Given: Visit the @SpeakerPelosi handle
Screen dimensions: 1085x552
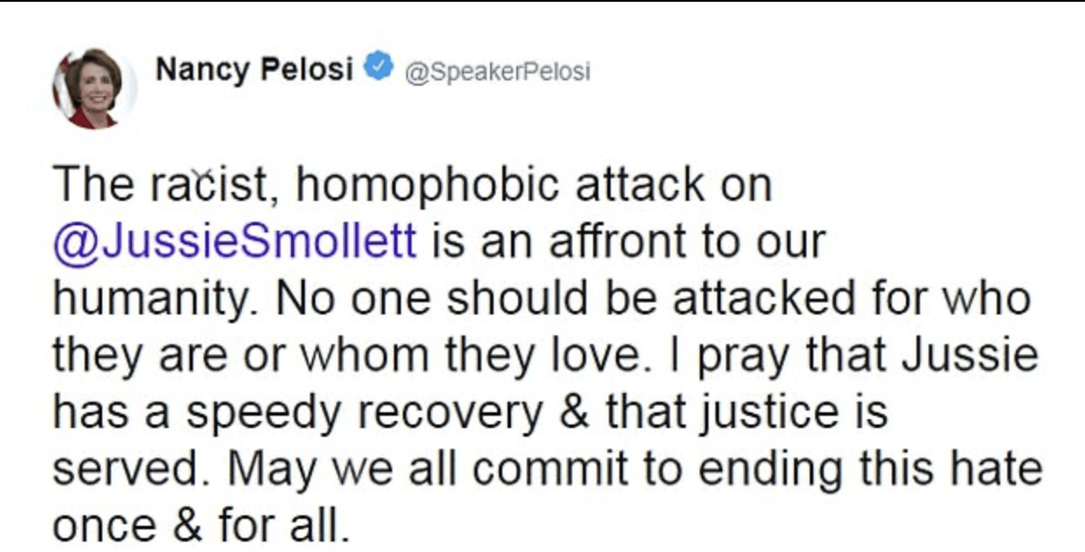Looking at the screenshot, I should click(494, 71).
